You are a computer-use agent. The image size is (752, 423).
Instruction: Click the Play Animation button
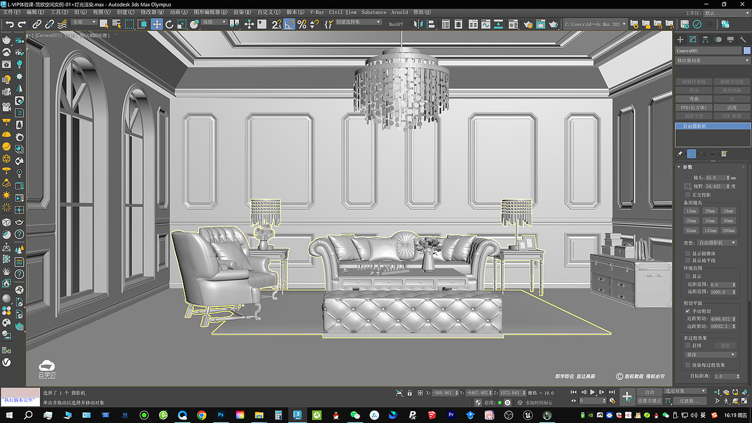[592, 392]
